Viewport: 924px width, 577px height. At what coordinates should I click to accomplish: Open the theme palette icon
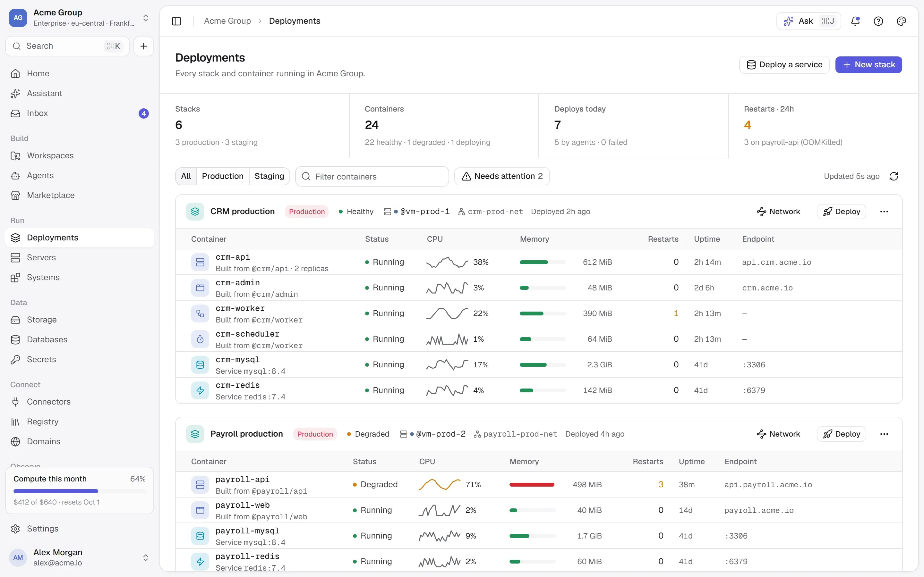901,21
